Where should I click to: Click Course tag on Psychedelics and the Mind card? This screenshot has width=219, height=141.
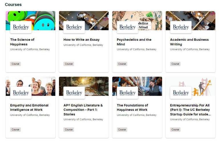coord(122,64)
